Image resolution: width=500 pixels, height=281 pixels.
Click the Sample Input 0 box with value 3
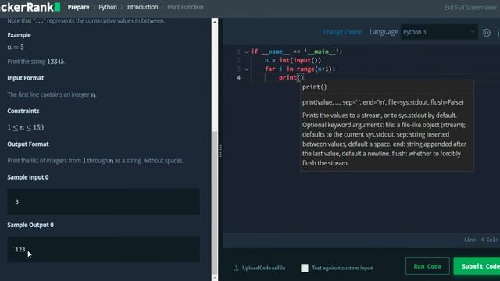[x=104, y=201]
